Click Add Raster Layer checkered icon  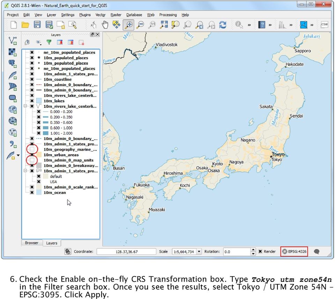13,52
